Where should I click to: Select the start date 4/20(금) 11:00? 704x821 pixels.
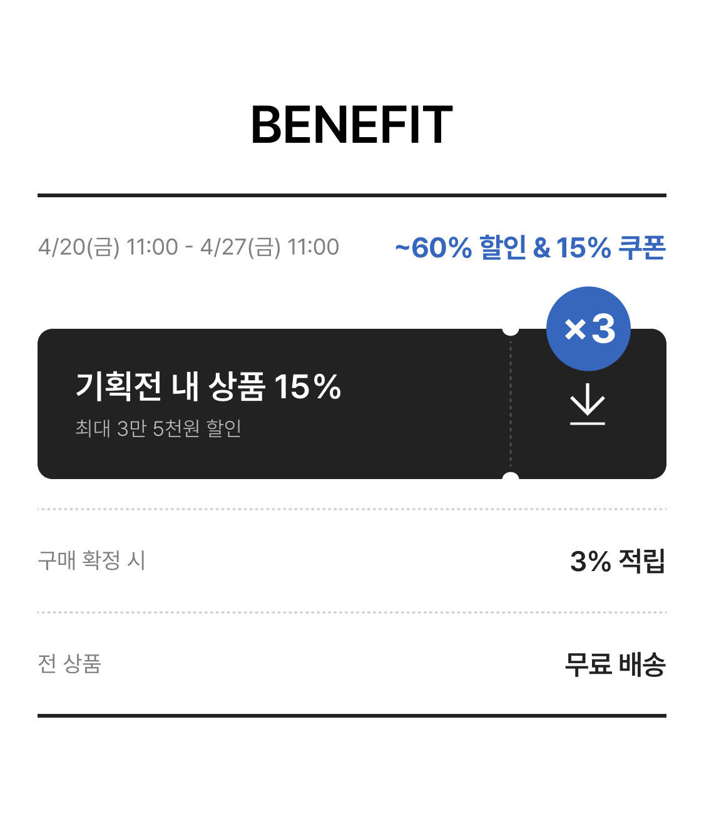(x=108, y=247)
